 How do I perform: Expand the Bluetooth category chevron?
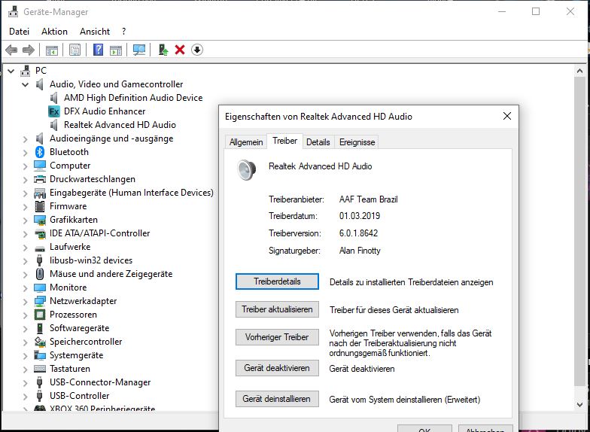coord(26,152)
